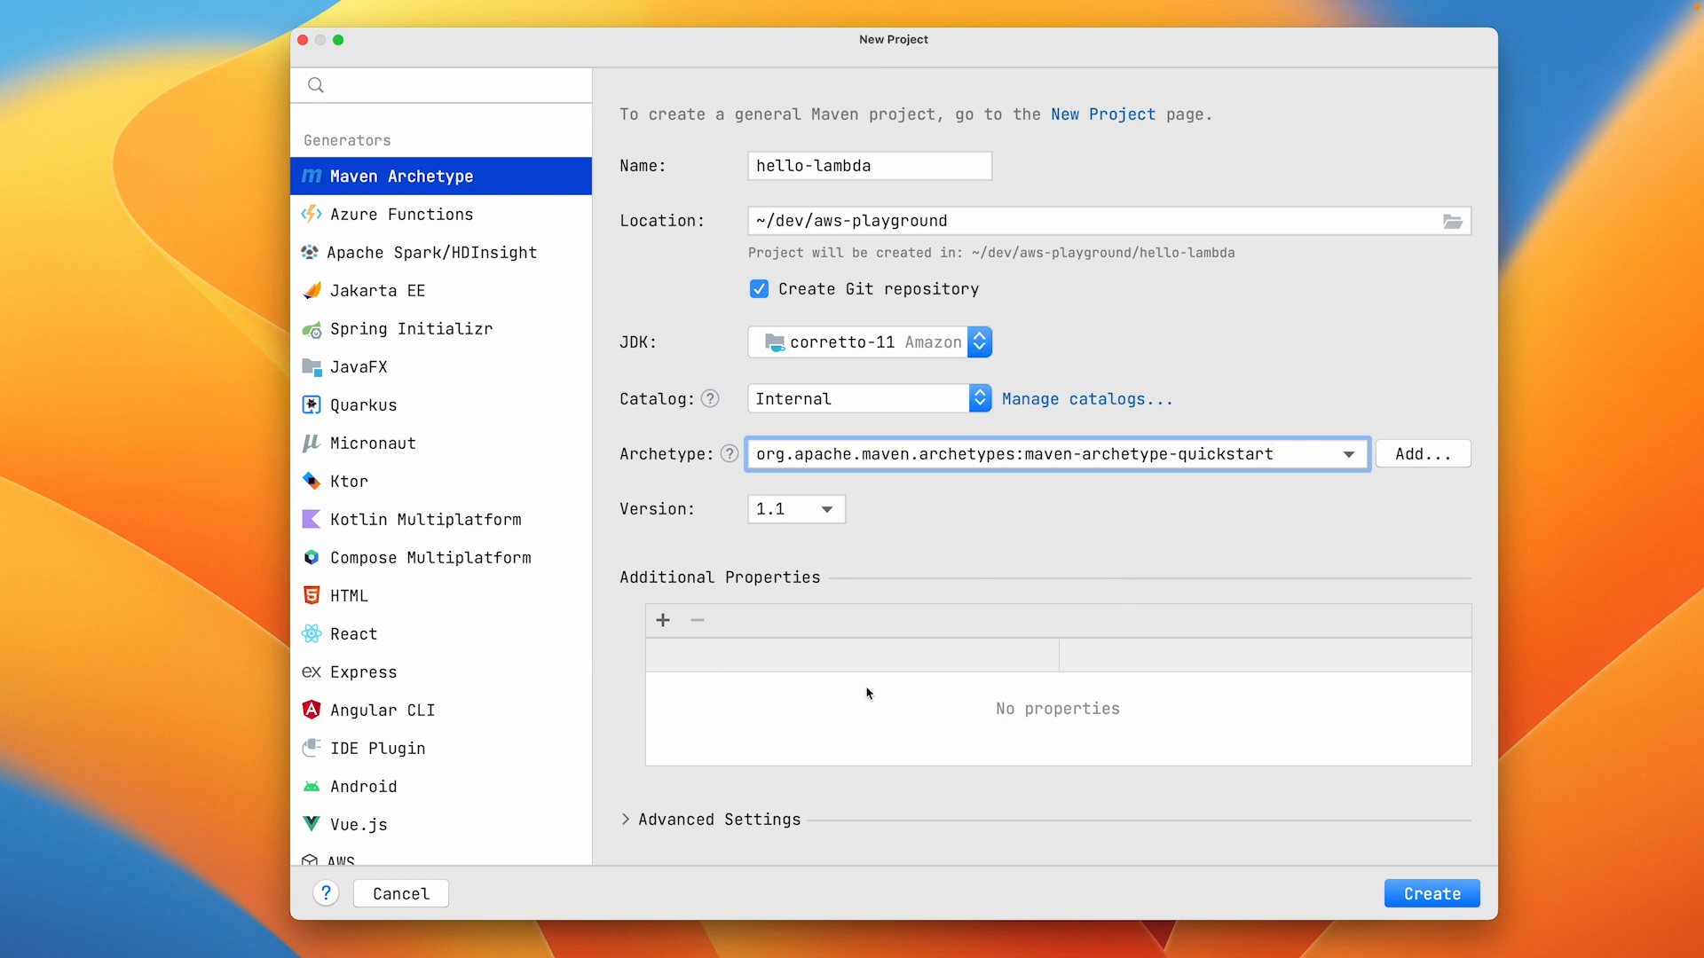Add additional property with plus button

pos(662,620)
